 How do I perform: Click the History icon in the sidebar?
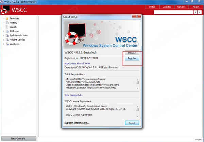(7, 23)
